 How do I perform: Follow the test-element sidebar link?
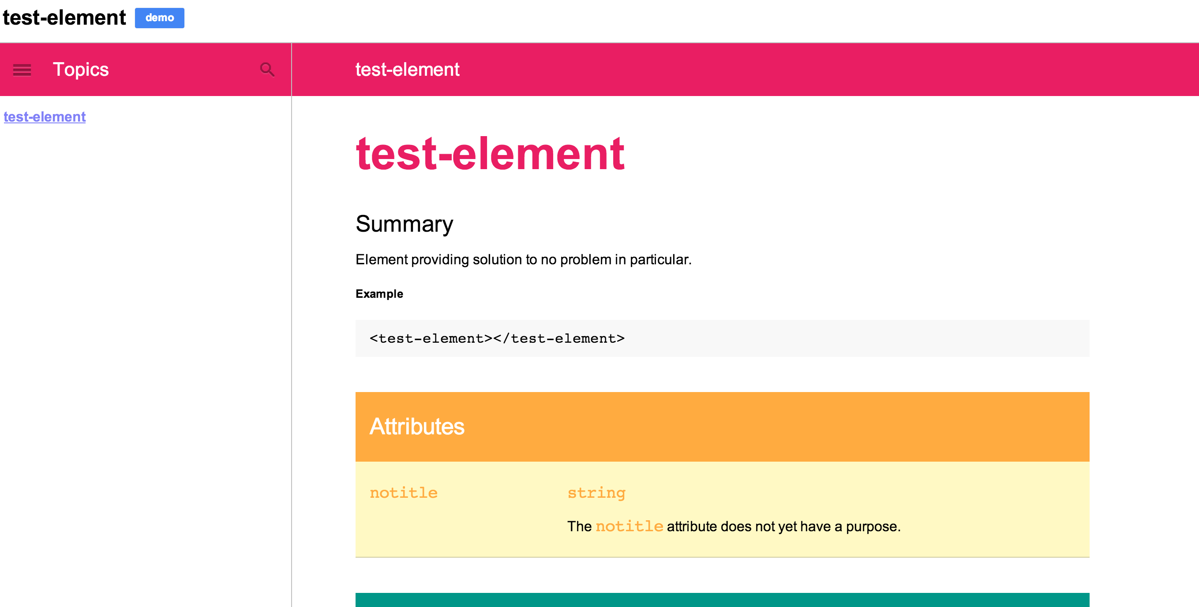pyautogui.click(x=45, y=117)
